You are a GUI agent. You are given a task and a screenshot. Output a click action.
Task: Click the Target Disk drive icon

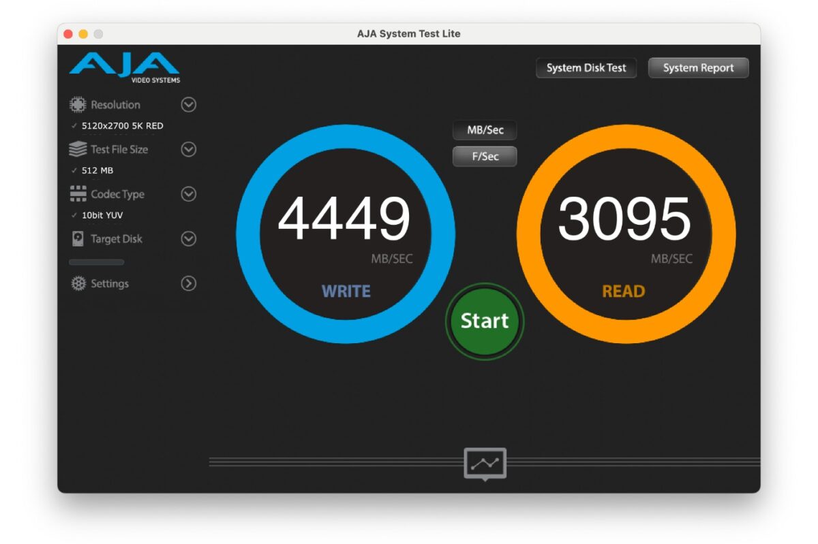pos(78,239)
